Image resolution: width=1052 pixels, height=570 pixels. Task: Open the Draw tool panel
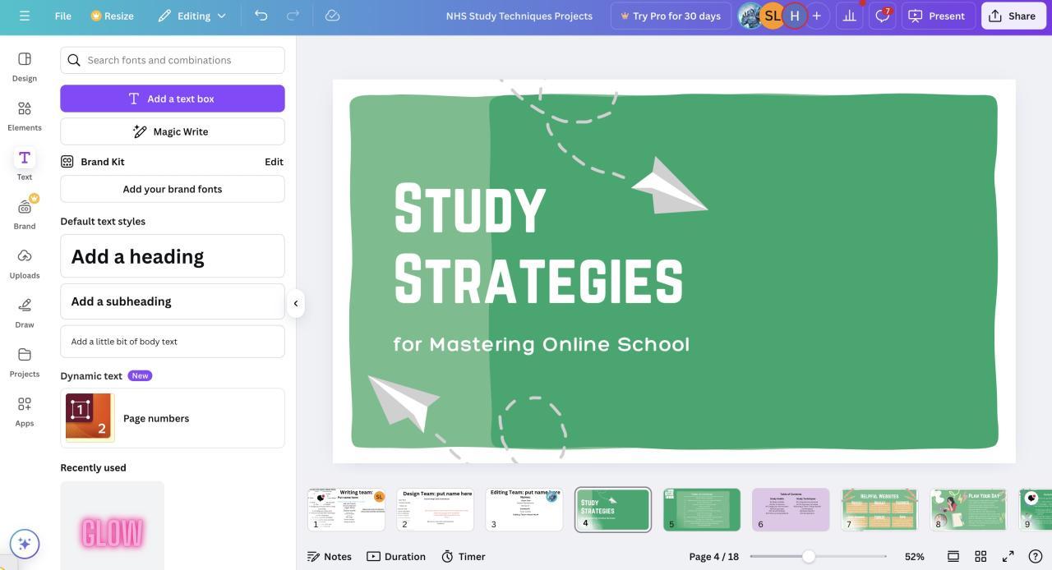click(25, 313)
